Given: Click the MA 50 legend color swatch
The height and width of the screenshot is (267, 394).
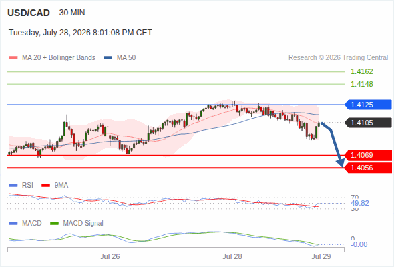Looking at the screenshot, I should pyautogui.click(x=108, y=58).
